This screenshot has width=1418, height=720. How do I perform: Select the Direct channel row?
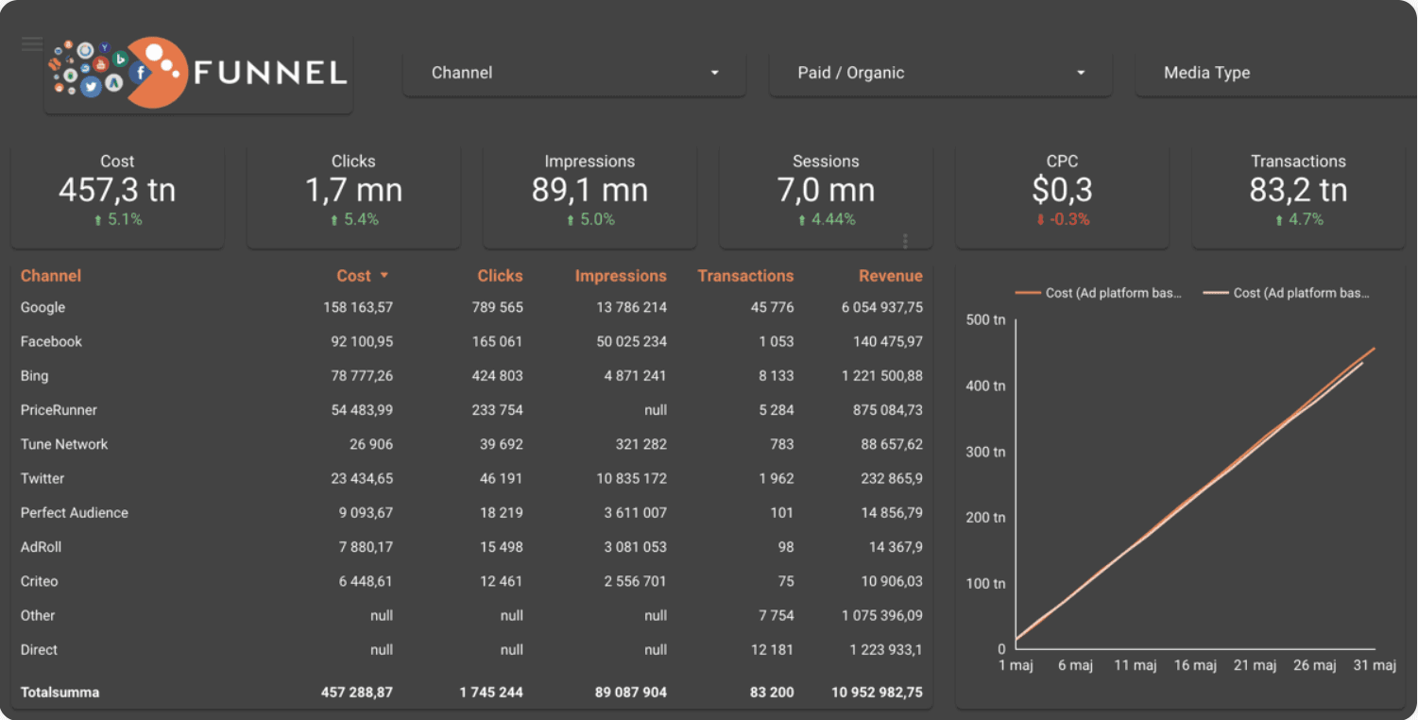(x=471, y=650)
